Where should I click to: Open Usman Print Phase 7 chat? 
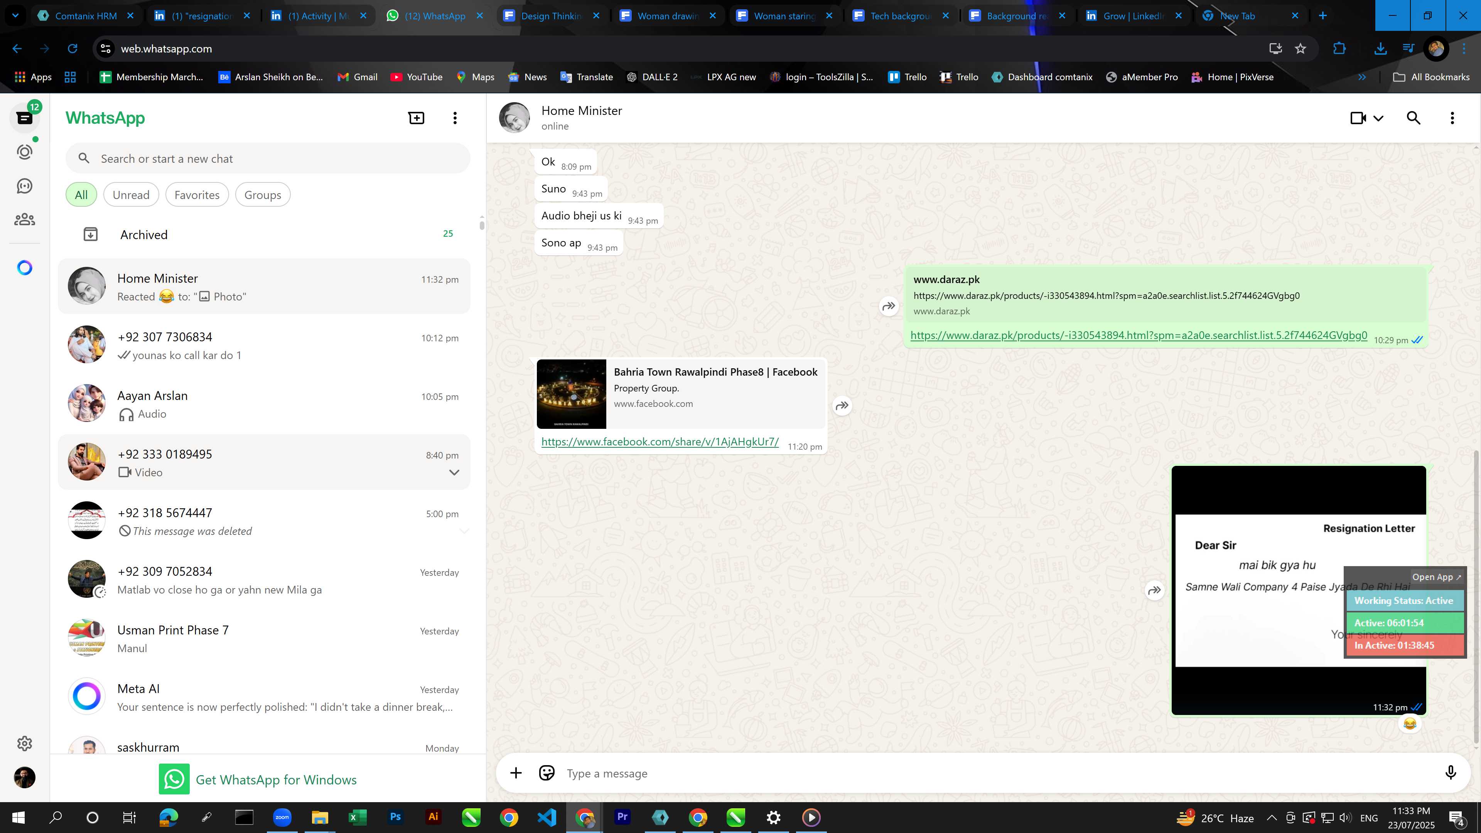(x=265, y=638)
